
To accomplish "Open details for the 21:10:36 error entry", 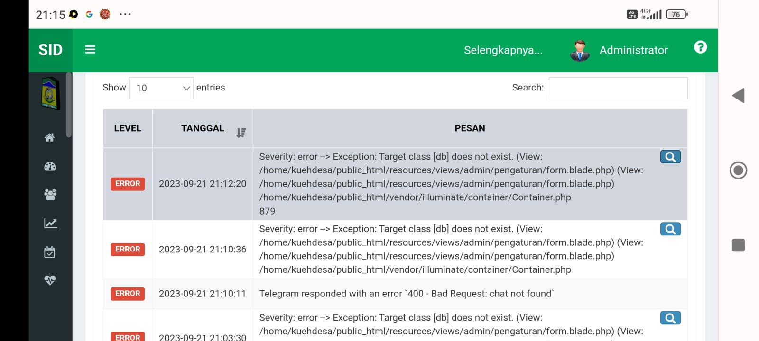I will tap(670, 229).
